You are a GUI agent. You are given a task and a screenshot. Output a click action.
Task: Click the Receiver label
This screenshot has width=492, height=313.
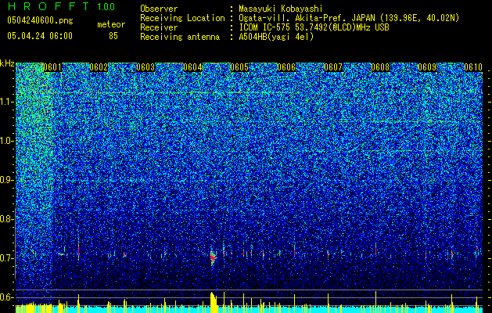(x=159, y=27)
